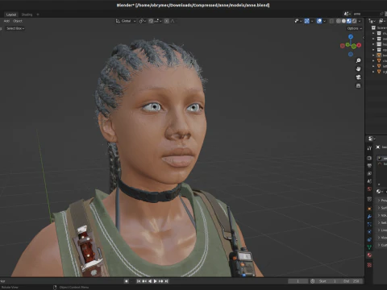
Task: Jump to the timeline start frame
Action: [139, 281]
